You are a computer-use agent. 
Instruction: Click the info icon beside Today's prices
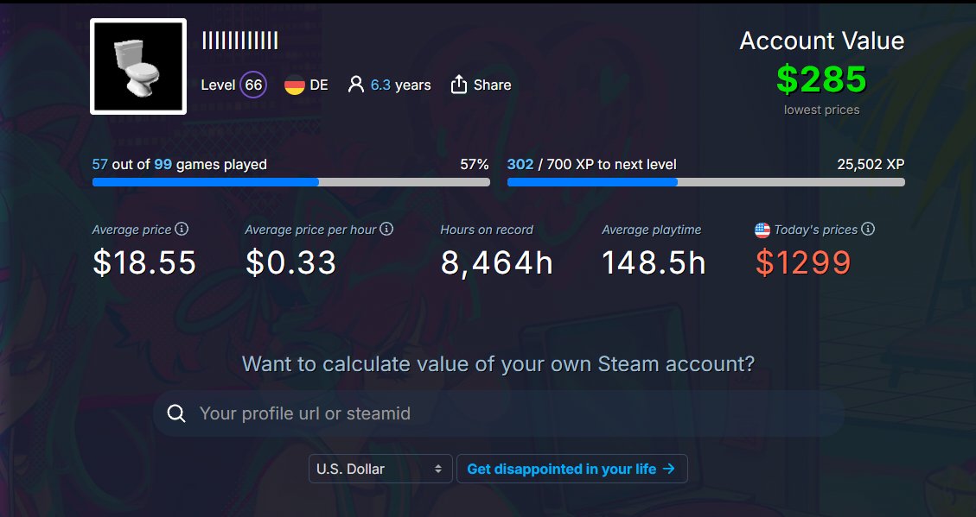tap(868, 229)
